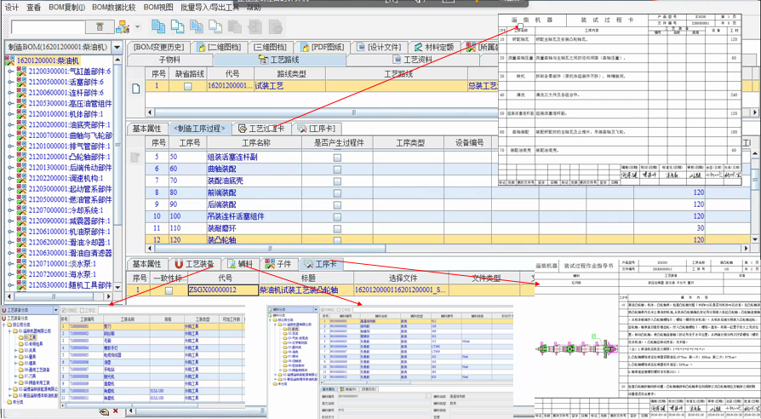Open the 批量导入/导出工具 menu
The width and height of the screenshot is (761, 419).
[x=209, y=6]
